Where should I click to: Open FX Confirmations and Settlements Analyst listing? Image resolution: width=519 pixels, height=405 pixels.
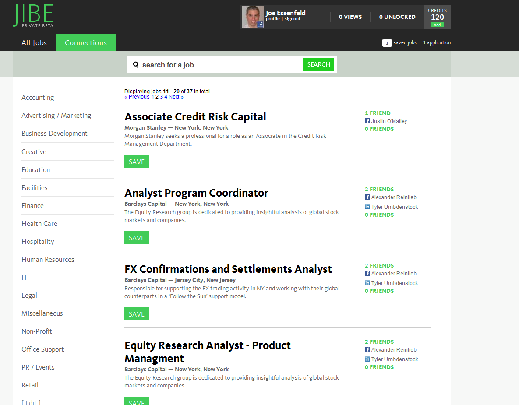[x=228, y=269]
